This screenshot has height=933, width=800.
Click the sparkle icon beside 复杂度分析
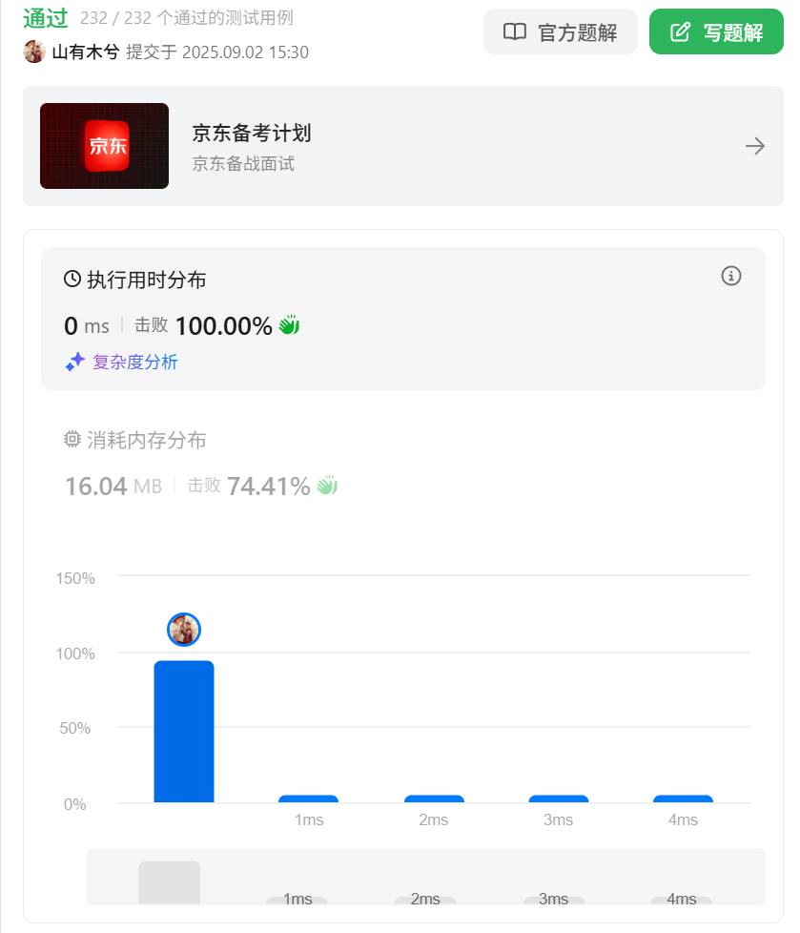pyautogui.click(x=75, y=362)
